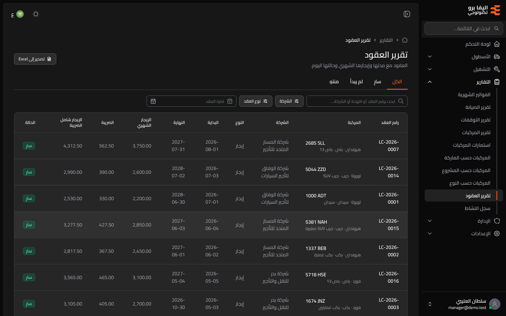Switch to the منتهٍ tab
The image size is (506, 316).
point(334,81)
